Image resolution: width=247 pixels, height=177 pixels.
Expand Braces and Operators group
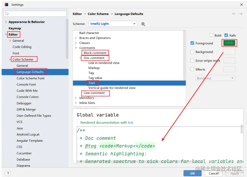click(x=76, y=38)
